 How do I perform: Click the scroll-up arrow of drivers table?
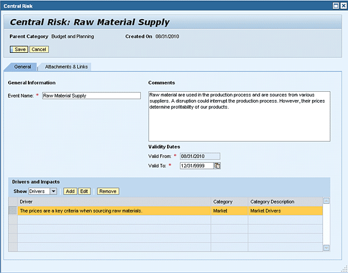[326, 202]
